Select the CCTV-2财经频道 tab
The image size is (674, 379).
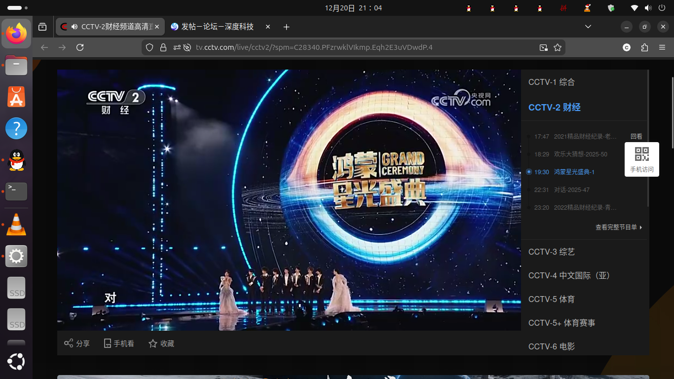point(110,27)
